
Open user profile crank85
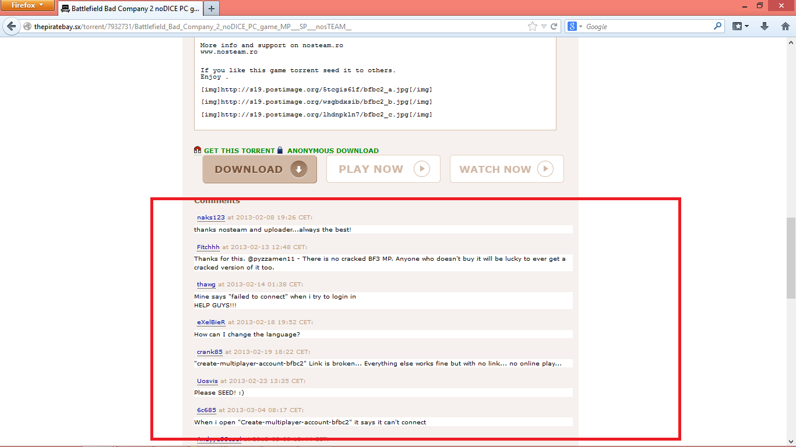[210, 352]
